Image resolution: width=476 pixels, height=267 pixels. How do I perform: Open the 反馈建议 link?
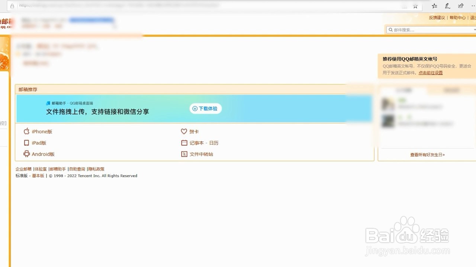[x=437, y=17]
